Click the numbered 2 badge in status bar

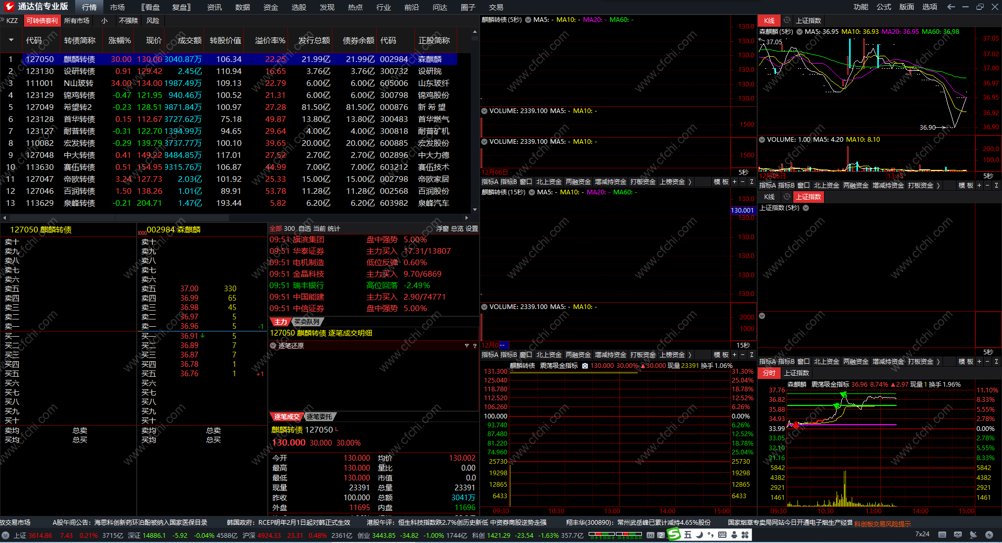tap(661, 535)
